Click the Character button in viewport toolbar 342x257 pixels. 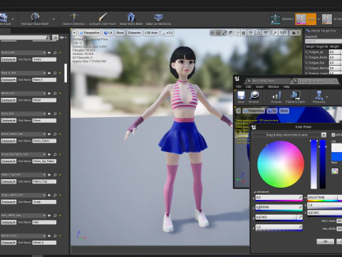(x=134, y=33)
